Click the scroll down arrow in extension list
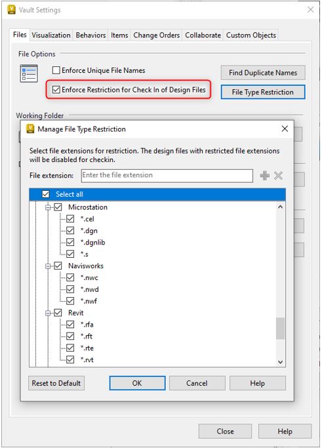 [280, 362]
